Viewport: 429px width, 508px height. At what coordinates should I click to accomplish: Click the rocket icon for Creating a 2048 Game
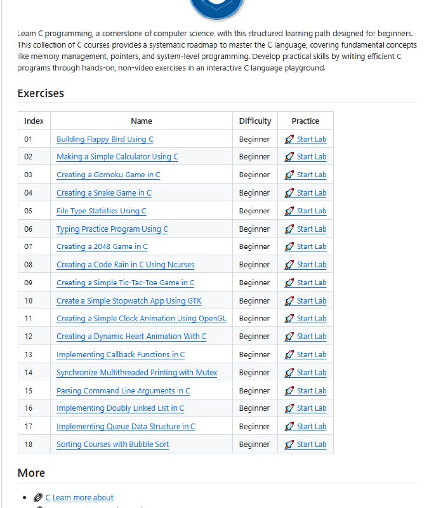289,246
